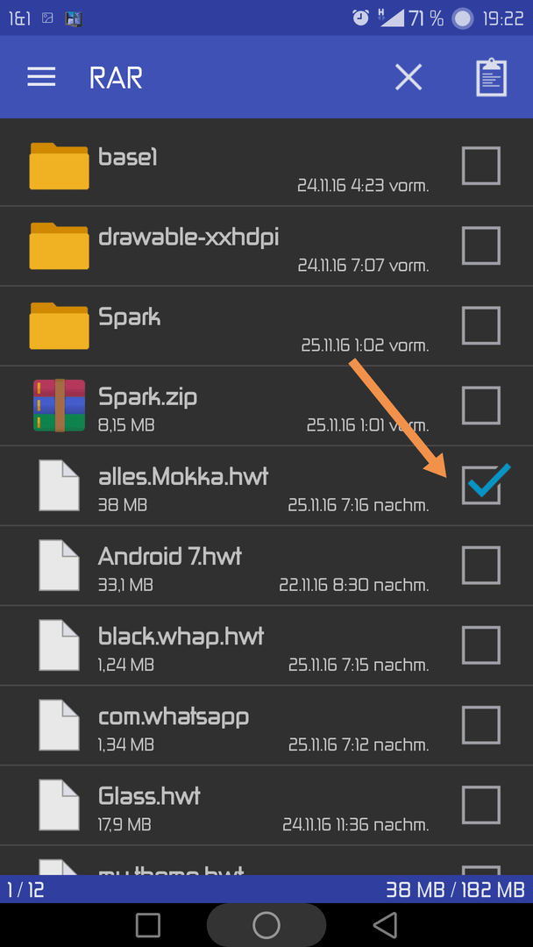Viewport: 533px width, 947px height.
Task: Tap the clipboard paste icon
Action: point(491,77)
